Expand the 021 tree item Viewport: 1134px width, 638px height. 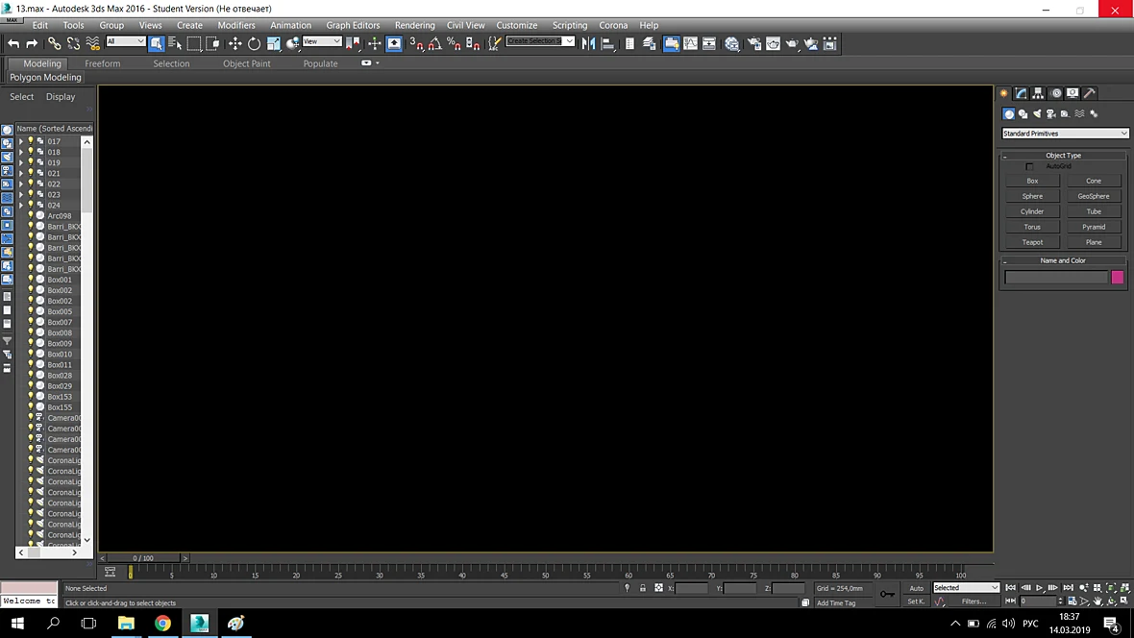coord(21,174)
